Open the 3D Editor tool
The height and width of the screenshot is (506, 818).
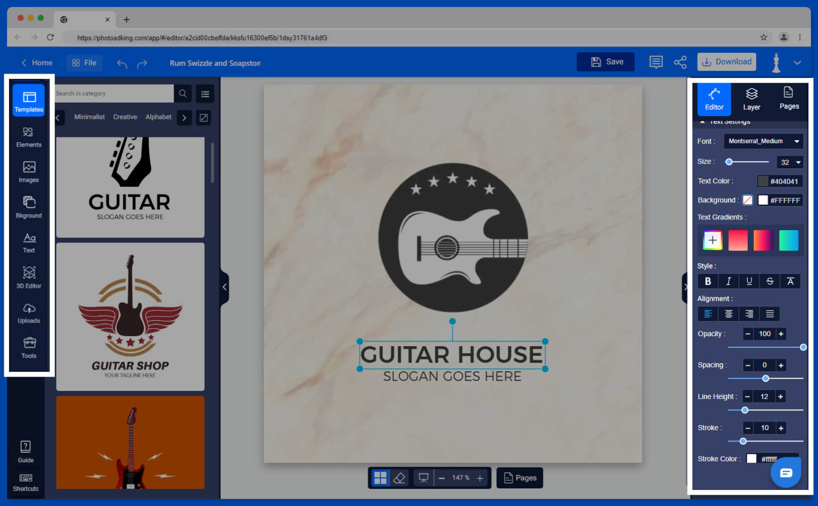tap(29, 278)
